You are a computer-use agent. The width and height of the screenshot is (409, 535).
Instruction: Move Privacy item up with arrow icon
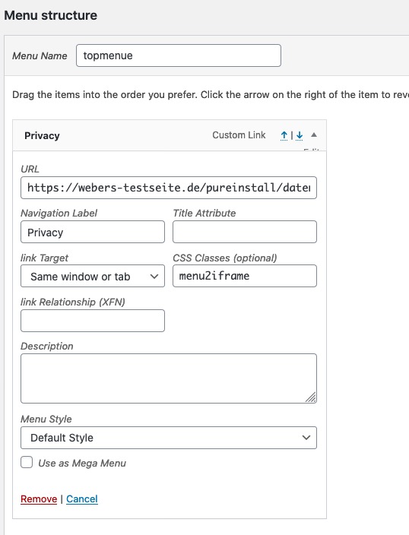point(284,136)
